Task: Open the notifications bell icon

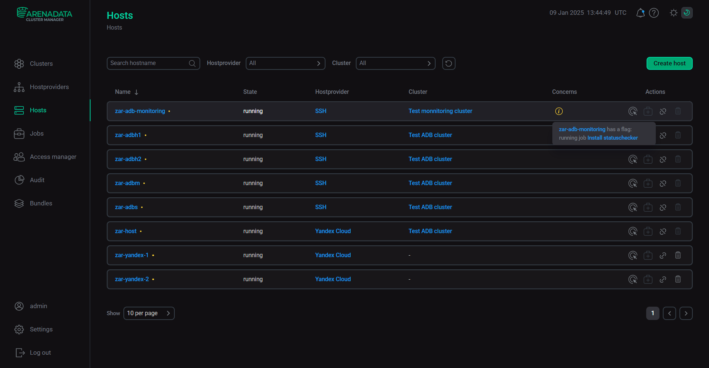Action: (640, 13)
